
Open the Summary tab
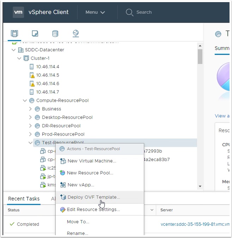point(222,48)
